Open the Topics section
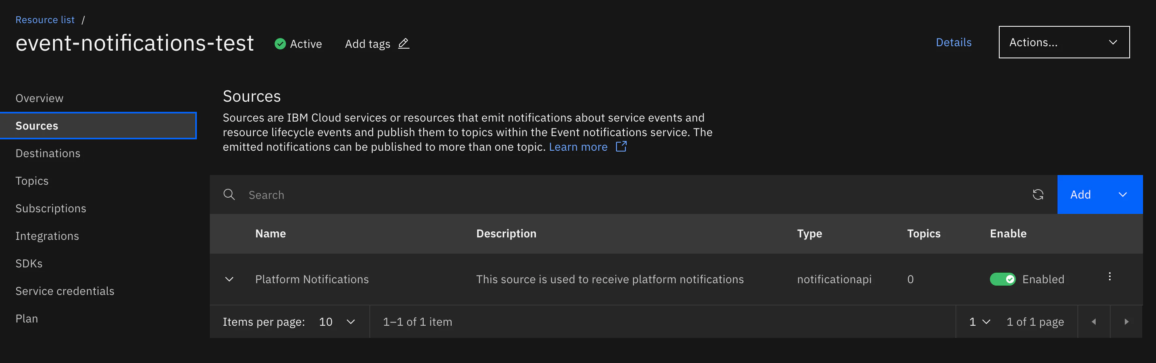The width and height of the screenshot is (1156, 363). (32, 181)
